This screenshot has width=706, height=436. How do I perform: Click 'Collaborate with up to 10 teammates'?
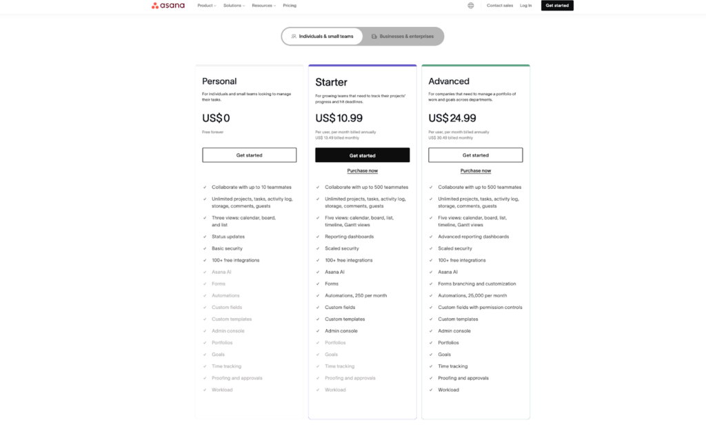click(x=252, y=187)
